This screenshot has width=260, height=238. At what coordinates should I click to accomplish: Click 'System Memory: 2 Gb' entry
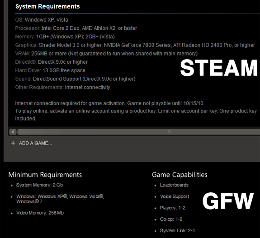[39, 185]
